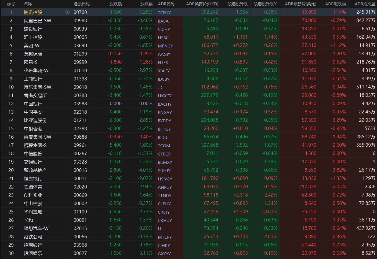Select 新鸿基地产 stock name
This screenshot has width=377, height=259.
[35, 170]
